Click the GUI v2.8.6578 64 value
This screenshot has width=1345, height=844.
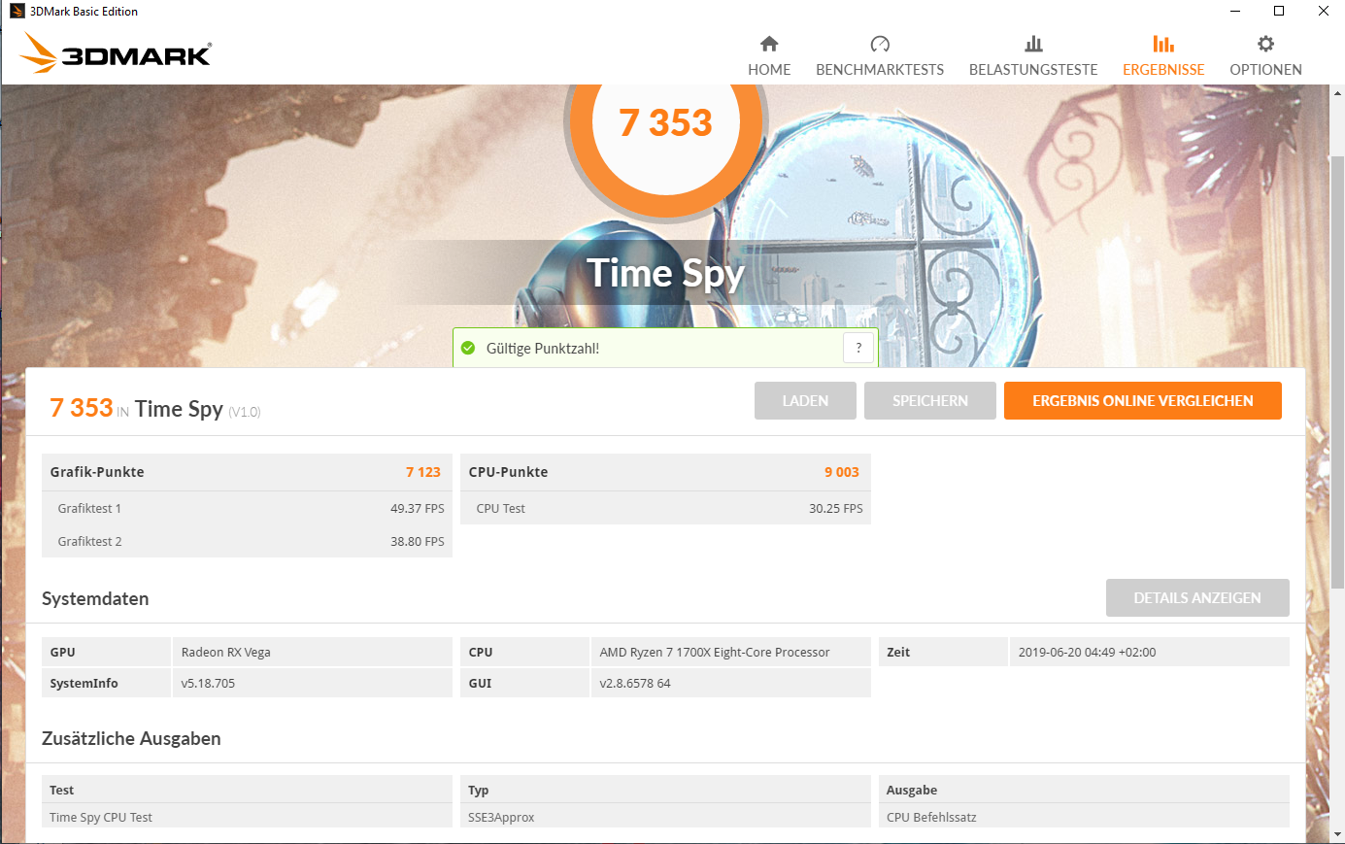point(635,683)
